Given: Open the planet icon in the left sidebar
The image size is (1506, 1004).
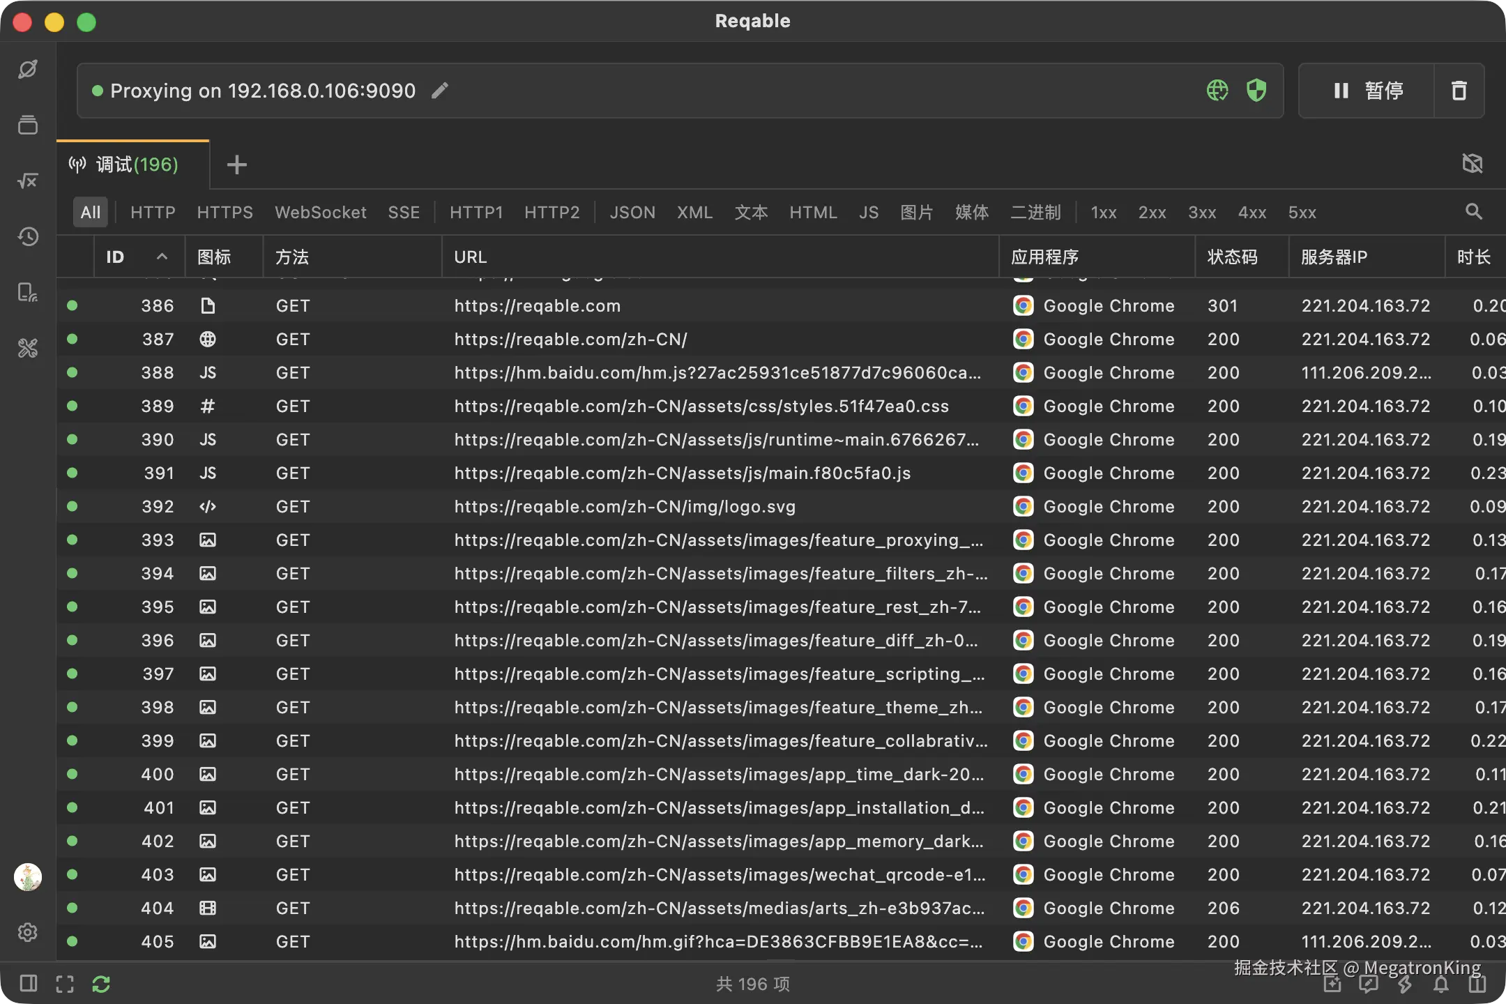Looking at the screenshot, I should pos(28,70).
